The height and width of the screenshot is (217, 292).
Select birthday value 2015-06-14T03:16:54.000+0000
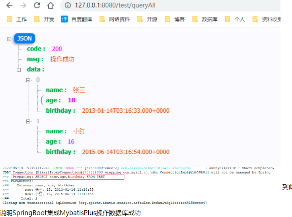tap(126, 152)
